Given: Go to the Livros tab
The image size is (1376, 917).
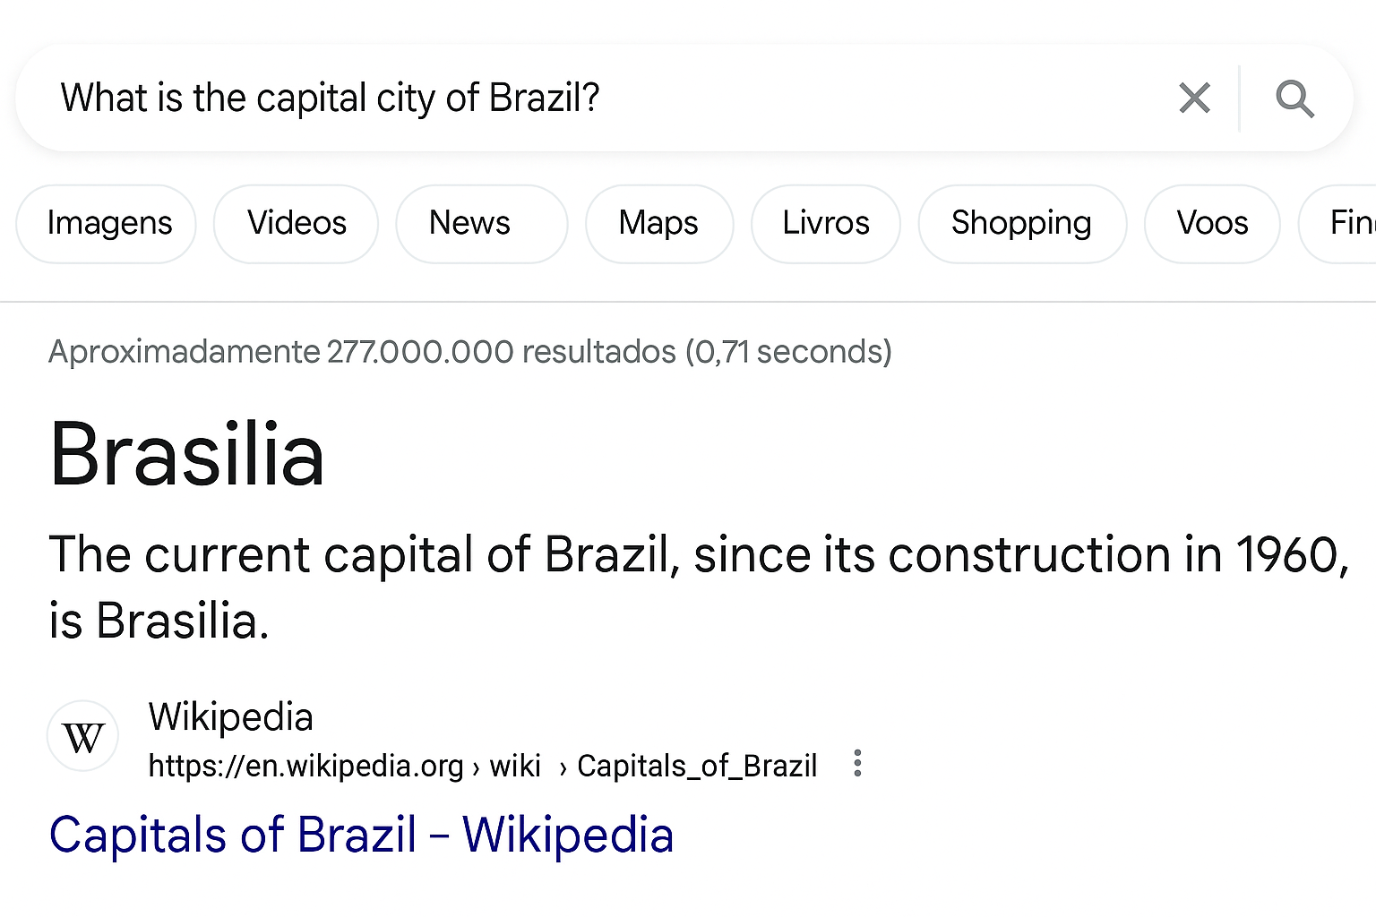Looking at the screenshot, I should click(825, 223).
